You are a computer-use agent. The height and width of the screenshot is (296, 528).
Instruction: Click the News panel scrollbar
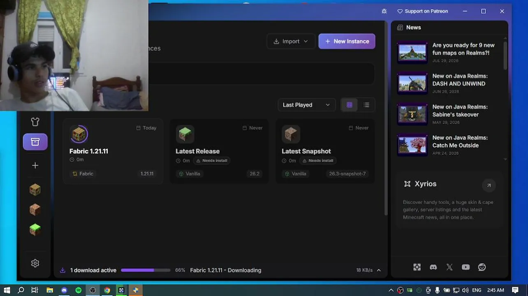point(505,55)
